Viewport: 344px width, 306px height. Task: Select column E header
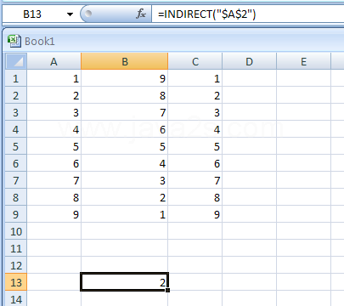pyautogui.click(x=303, y=61)
